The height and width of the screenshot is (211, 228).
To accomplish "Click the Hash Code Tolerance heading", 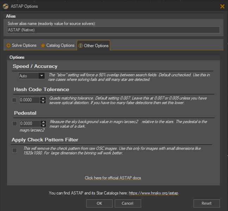I will [42, 89].
